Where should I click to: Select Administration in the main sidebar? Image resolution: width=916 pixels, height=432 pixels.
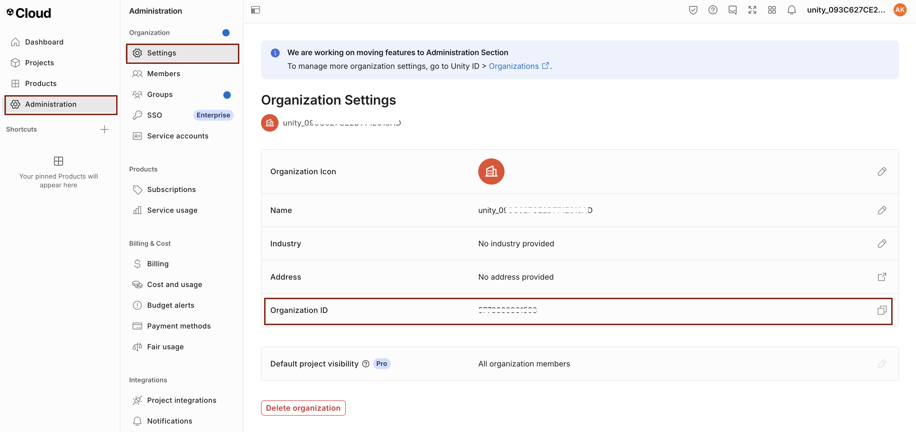pyautogui.click(x=60, y=104)
